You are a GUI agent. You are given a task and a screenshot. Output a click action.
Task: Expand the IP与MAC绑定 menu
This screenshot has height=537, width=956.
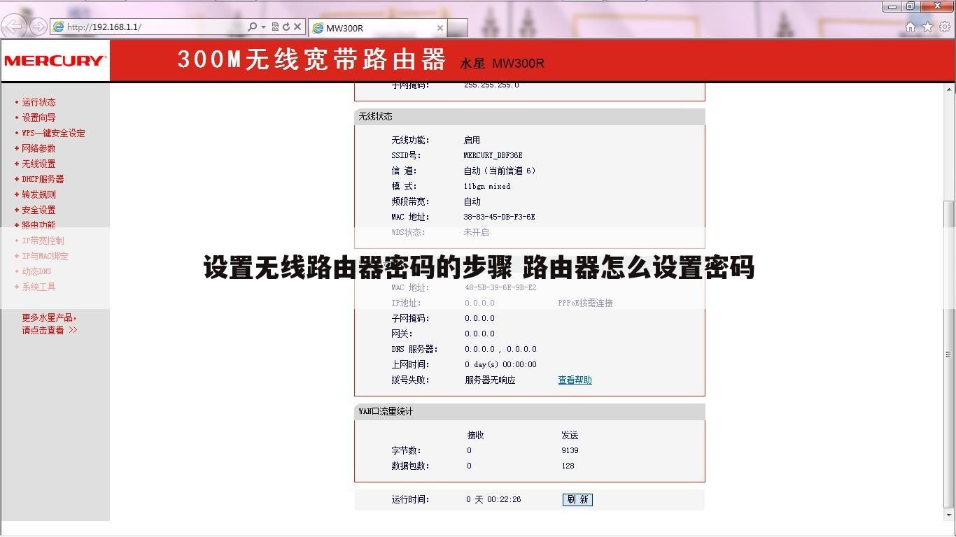click(x=45, y=256)
